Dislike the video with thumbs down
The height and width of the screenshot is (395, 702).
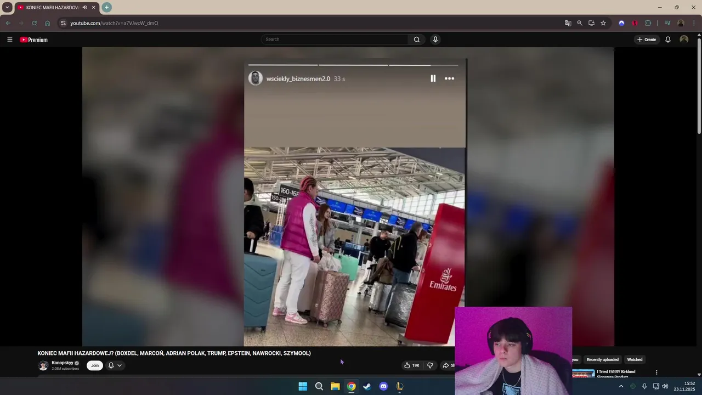pos(430,365)
